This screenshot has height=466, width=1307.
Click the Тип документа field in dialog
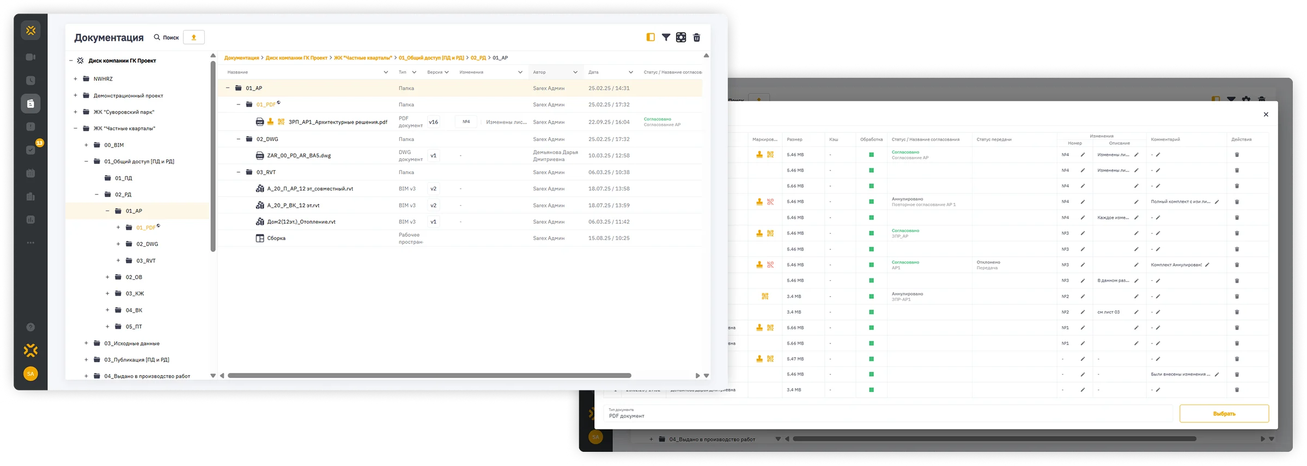(x=888, y=413)
